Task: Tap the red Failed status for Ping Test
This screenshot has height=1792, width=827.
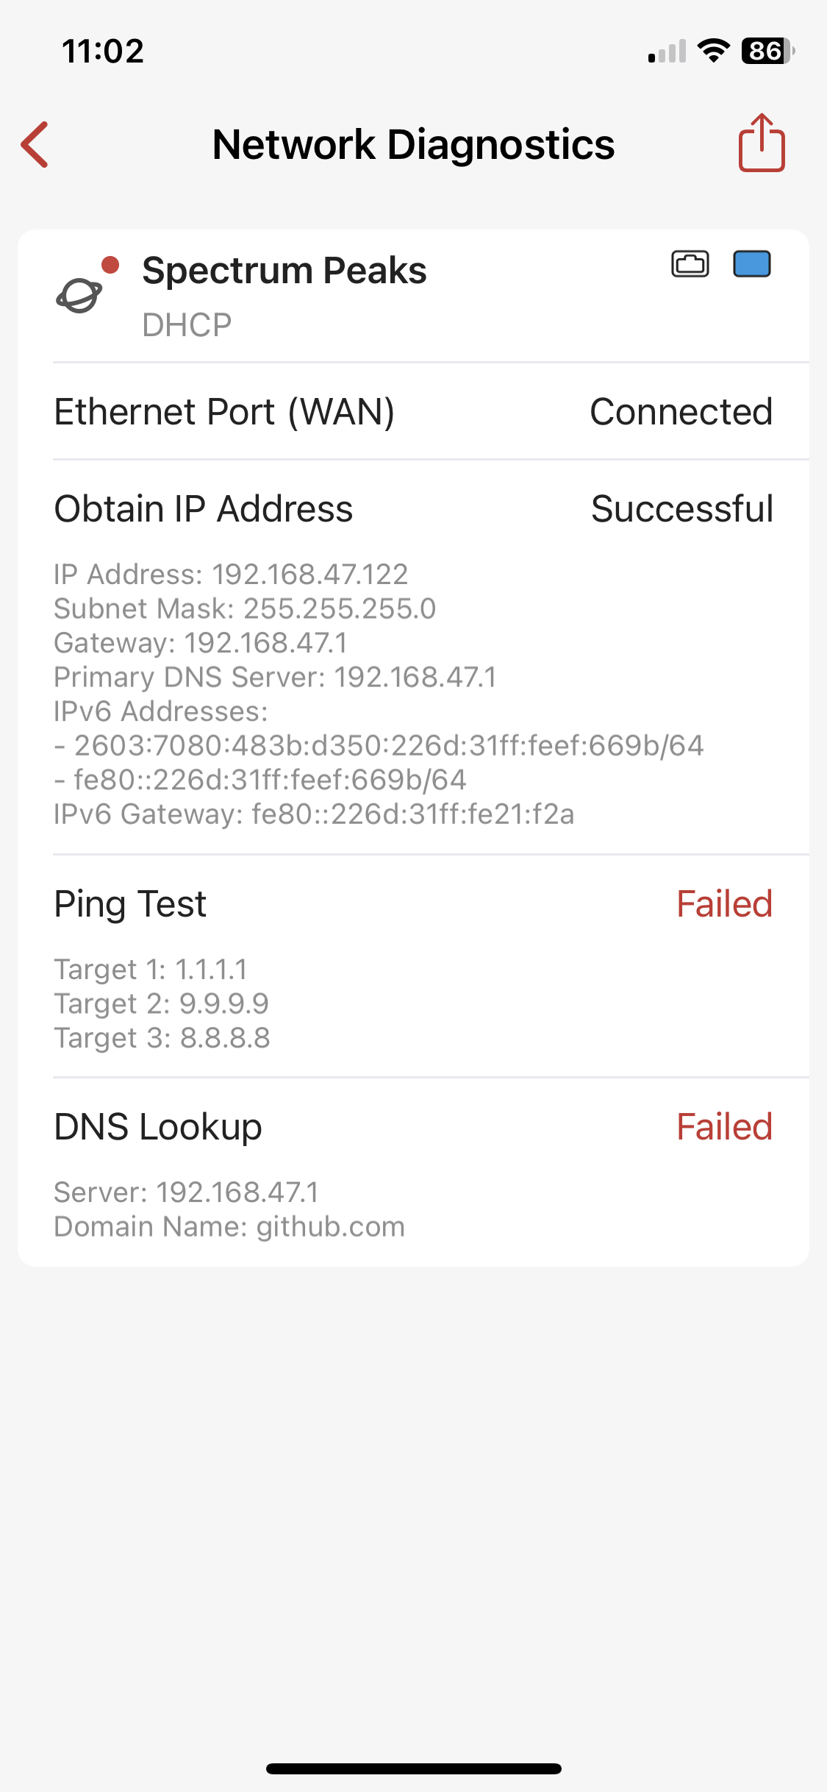Action: [x=724, y=904]
